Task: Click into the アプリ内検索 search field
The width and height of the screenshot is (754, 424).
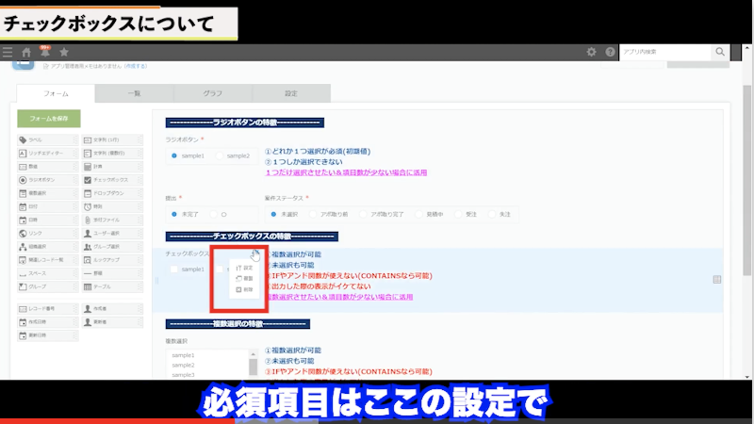Action: (663, 52)
